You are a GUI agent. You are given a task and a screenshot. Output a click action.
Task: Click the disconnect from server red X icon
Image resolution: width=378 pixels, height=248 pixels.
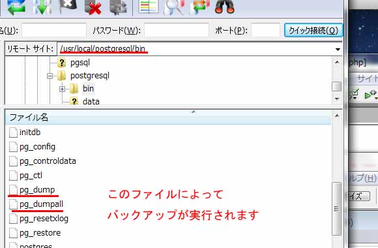tap(93, 7)
